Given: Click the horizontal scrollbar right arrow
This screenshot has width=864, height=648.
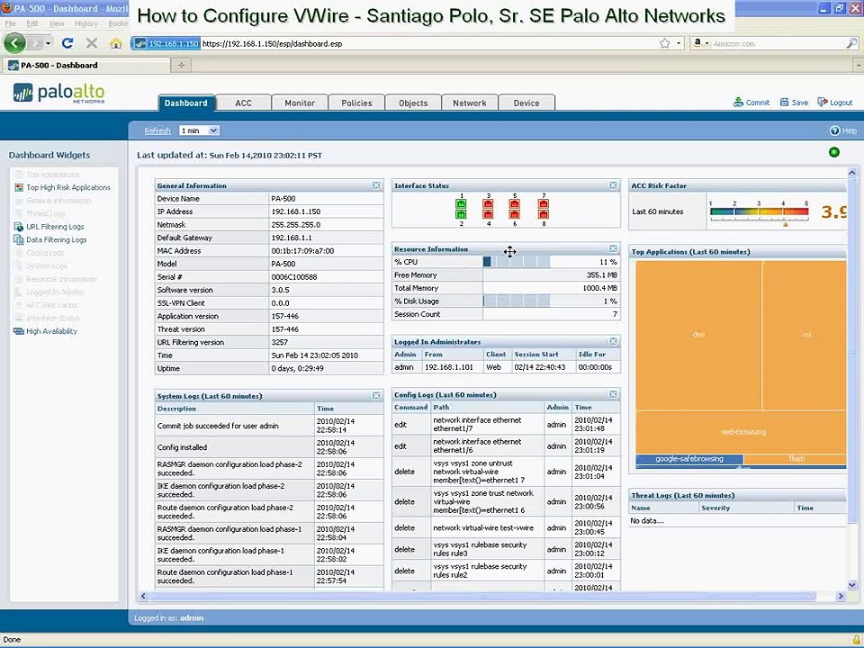Looking at the screenshot, I should (841, 596).
